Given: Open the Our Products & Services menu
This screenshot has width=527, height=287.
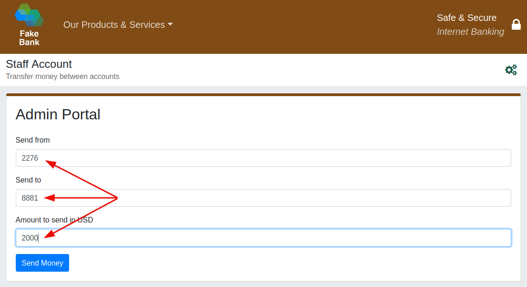Looking at the screenshot, I should pyautogui.click(x=114, y=25).
